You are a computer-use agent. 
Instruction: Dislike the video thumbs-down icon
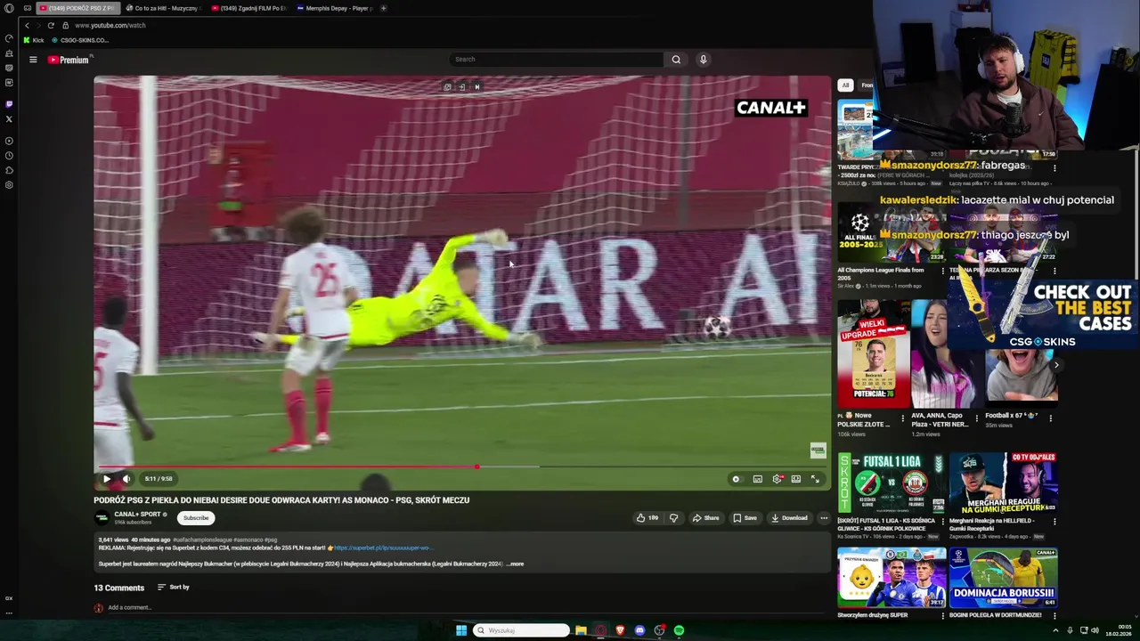[x=673, y=518]
